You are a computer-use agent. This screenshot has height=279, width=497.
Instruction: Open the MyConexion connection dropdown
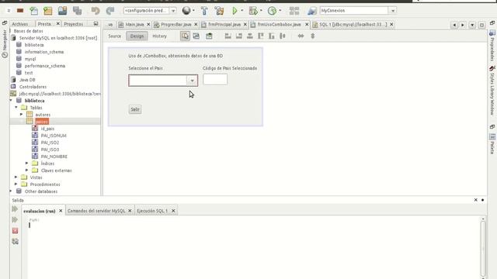point(393,11)
